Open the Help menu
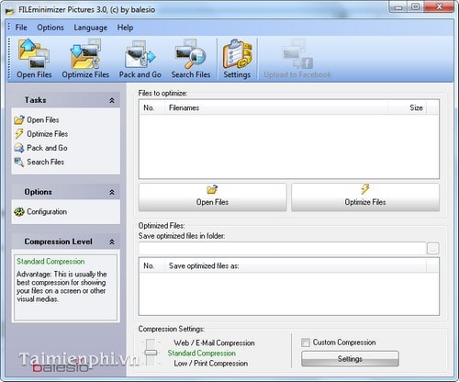 [125, 28]
